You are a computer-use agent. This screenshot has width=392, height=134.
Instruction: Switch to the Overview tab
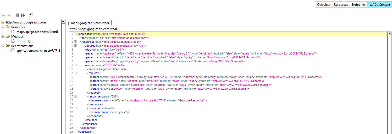(323, 5)
